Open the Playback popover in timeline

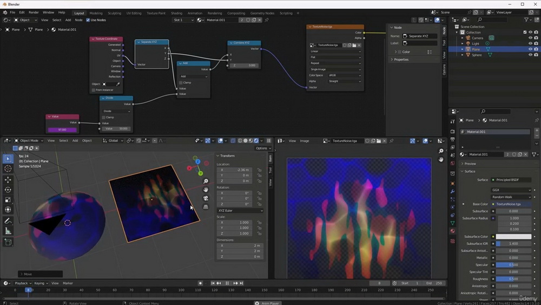coord(23,283)
